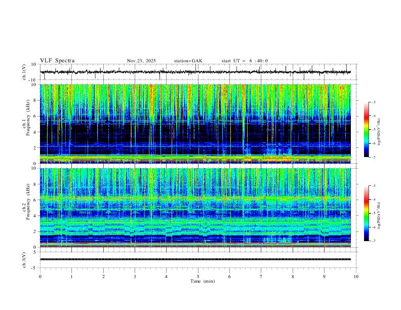Click the "ch.3(V)" axis label
Screen dimensions: 401x310
pos(24,260)
